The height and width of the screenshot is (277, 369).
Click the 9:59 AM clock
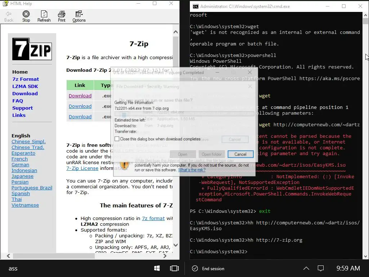click(348, 268)
